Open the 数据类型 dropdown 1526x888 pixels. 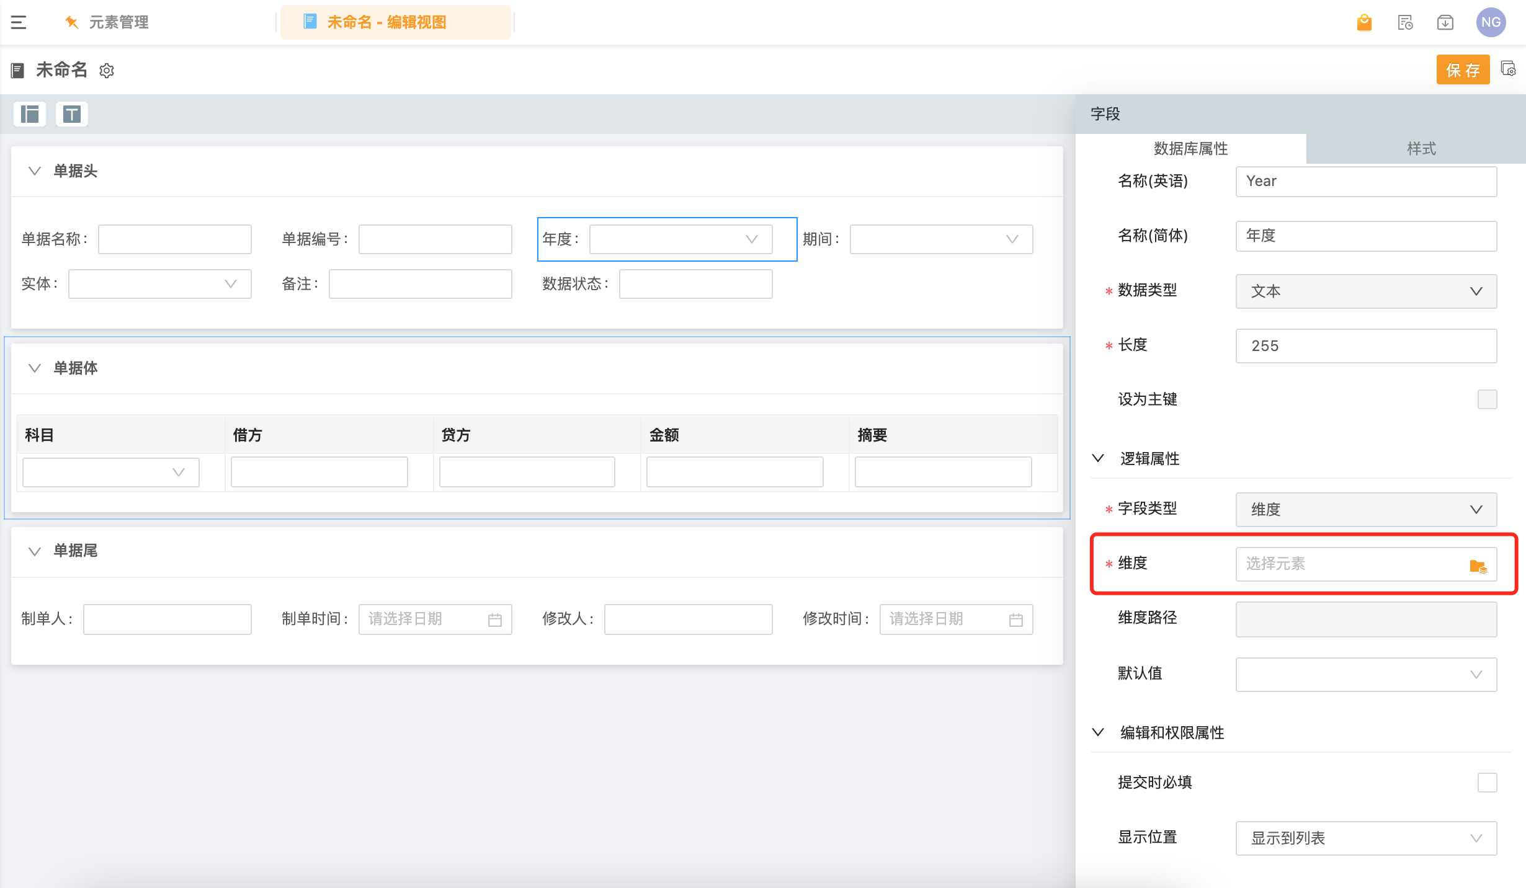point(1366,291)
